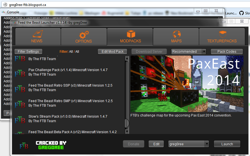The height and width of the screenshot is (156, 250).
Task: Click the Pax East 2014 description text
Action: pos(181,115)
